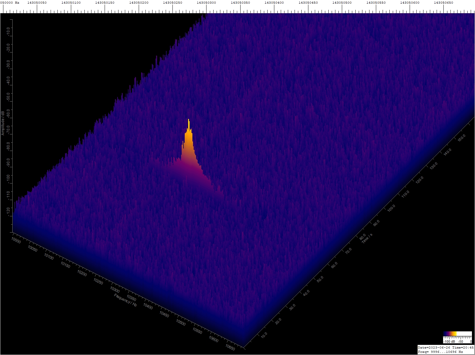Click the 10500 frequency axis label
This screenshot has height=355, width=475.
point(181,322)
